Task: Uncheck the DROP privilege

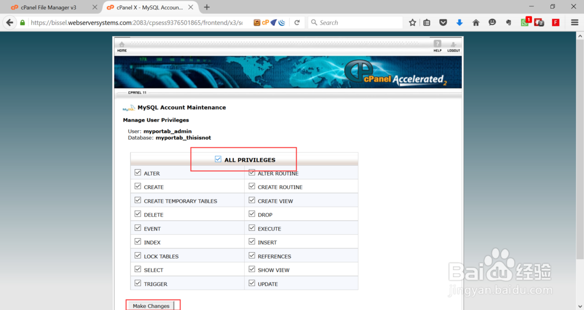Action: tap(252, 214)
